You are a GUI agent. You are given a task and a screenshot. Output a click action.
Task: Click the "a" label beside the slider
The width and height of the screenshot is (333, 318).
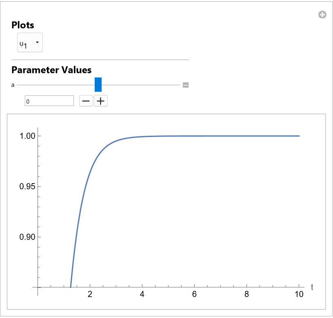pos(13,85)
